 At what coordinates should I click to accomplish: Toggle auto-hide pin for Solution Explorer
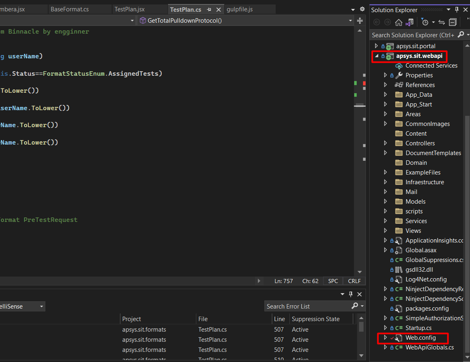tap(457, 10)
